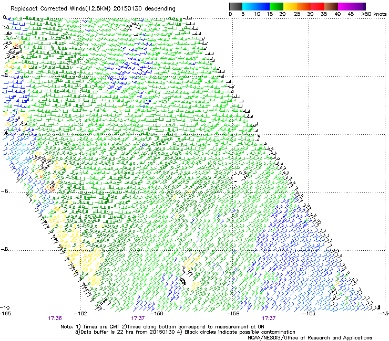
Task: Click the cyan-to-blue 5–15 knots legend segment
Action: [x=256, y=6]
